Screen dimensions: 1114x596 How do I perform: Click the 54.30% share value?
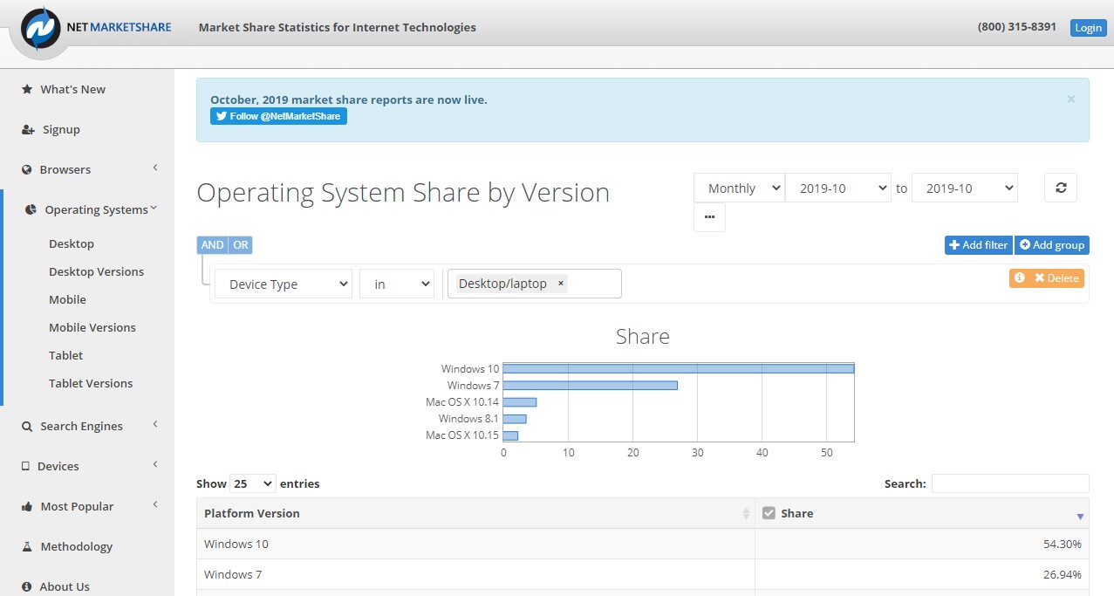point(1063,544)
